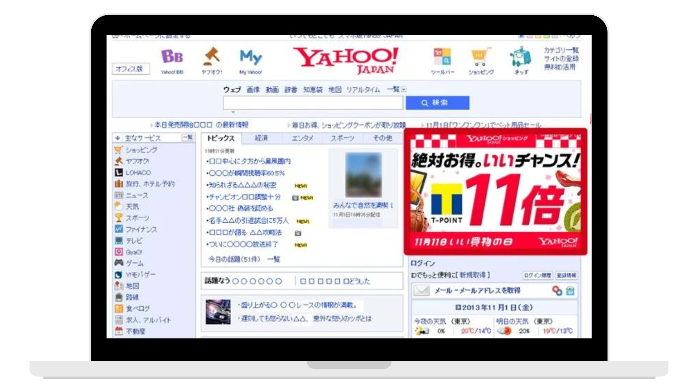Open the 無料ID活用 link
The height and width of the screenshot is (392, 698).
pos(559,67)
